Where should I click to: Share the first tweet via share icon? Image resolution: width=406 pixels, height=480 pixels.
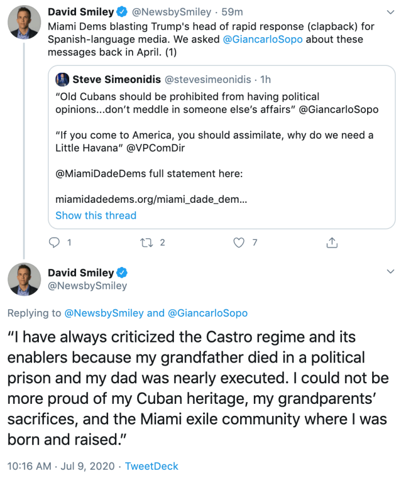pyautogui.click(x=331, y=243)
